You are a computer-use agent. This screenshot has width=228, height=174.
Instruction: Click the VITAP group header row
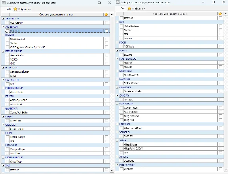point(169,140)
